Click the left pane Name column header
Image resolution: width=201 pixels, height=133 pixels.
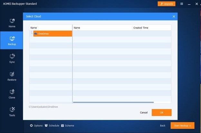pos(51,28)
